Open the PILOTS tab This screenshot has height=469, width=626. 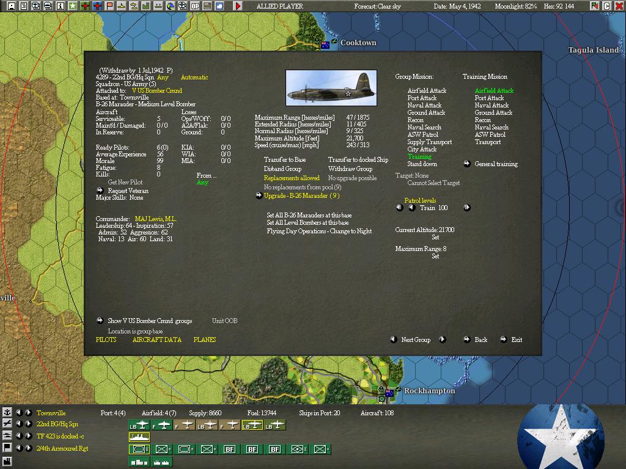[106, 340]
